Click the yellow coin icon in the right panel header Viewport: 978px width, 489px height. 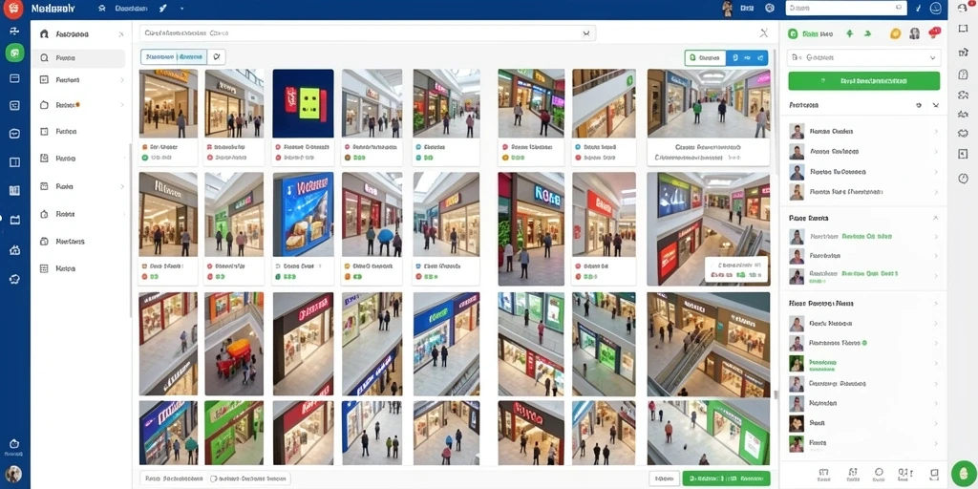click(895, 33)
